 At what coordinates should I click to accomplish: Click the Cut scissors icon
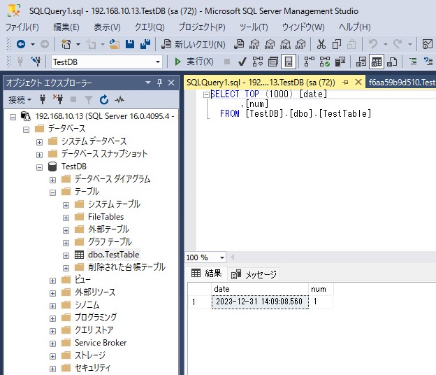coord(321,44)
